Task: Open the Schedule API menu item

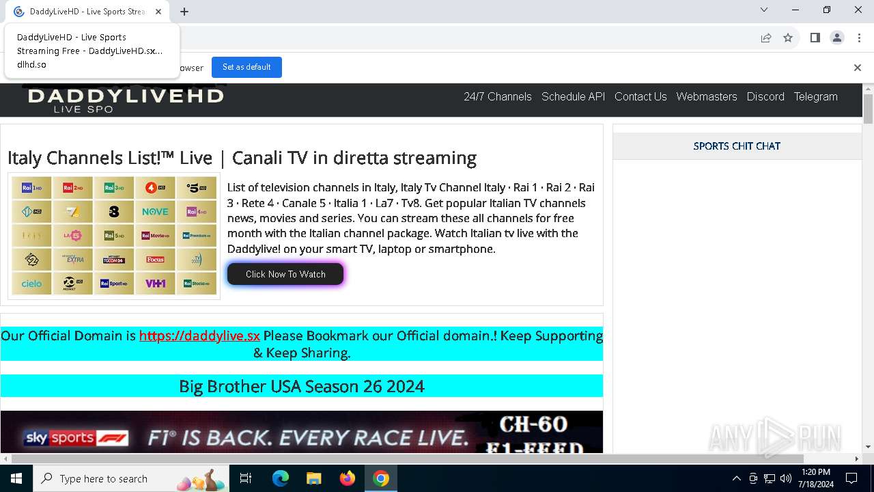Action: [574, 96]
